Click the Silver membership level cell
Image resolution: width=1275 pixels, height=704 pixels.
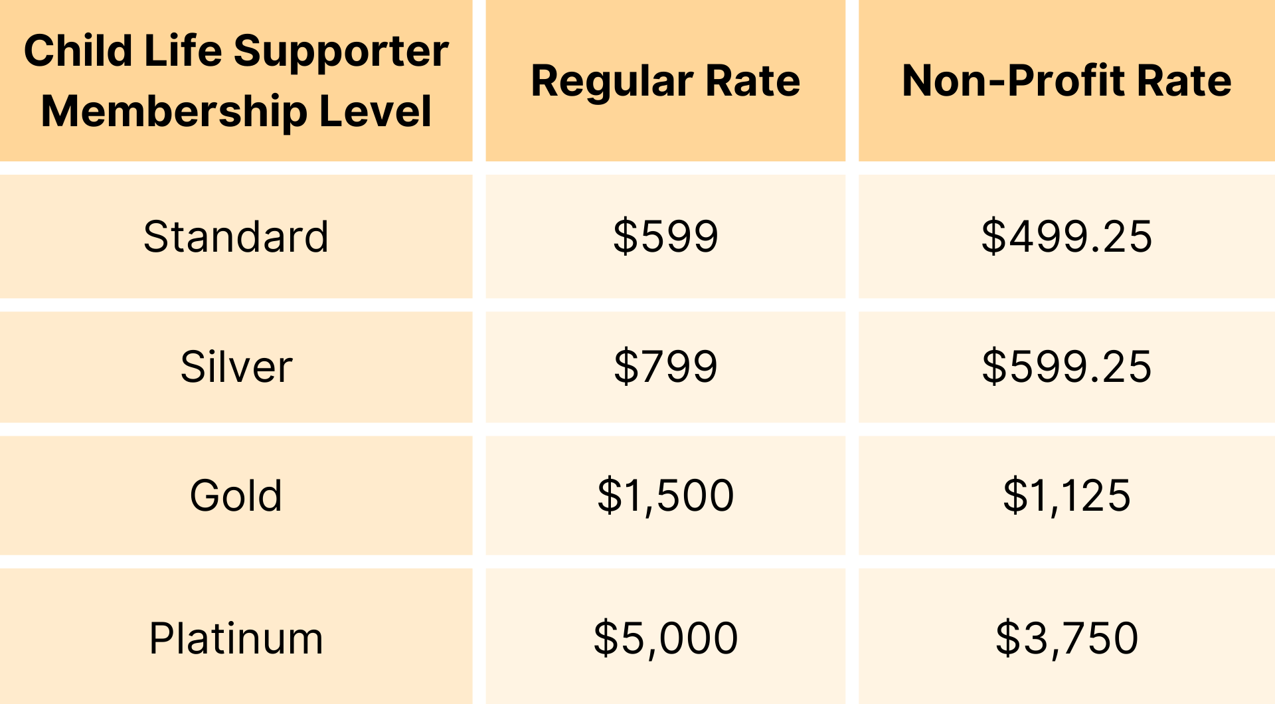point(236,367)
